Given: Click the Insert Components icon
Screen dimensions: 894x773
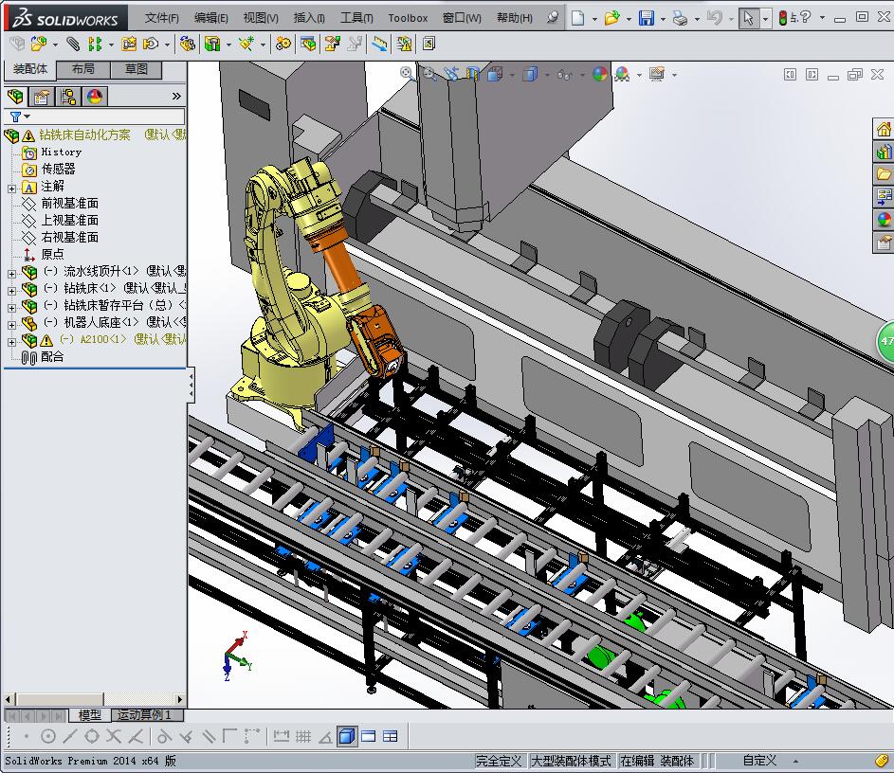Looking at the screenshot, I should pyautogui.click(x=39, y=44).
